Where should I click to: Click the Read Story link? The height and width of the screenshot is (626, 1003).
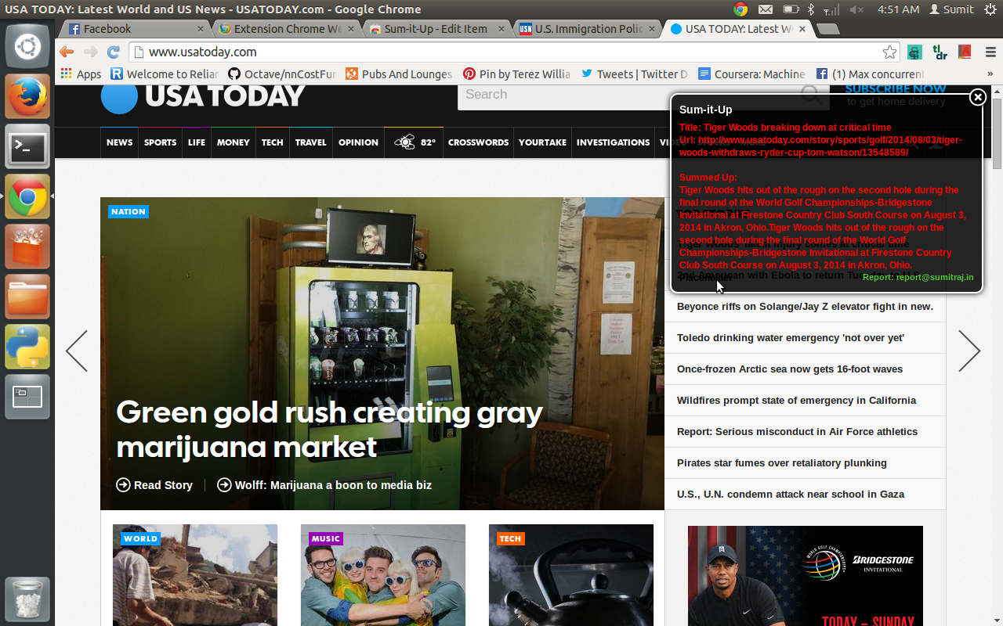(154, 485)
